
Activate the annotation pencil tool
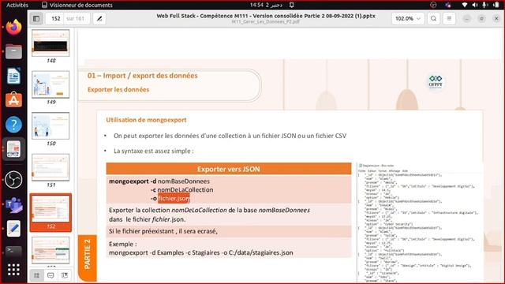click(99, 19)
